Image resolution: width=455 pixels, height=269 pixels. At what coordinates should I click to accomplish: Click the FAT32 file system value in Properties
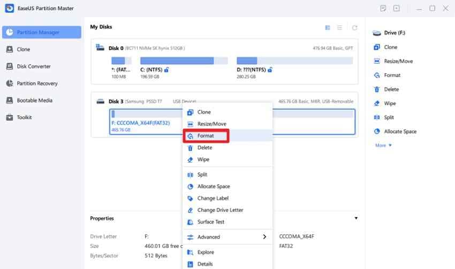[x=286, y=246]
